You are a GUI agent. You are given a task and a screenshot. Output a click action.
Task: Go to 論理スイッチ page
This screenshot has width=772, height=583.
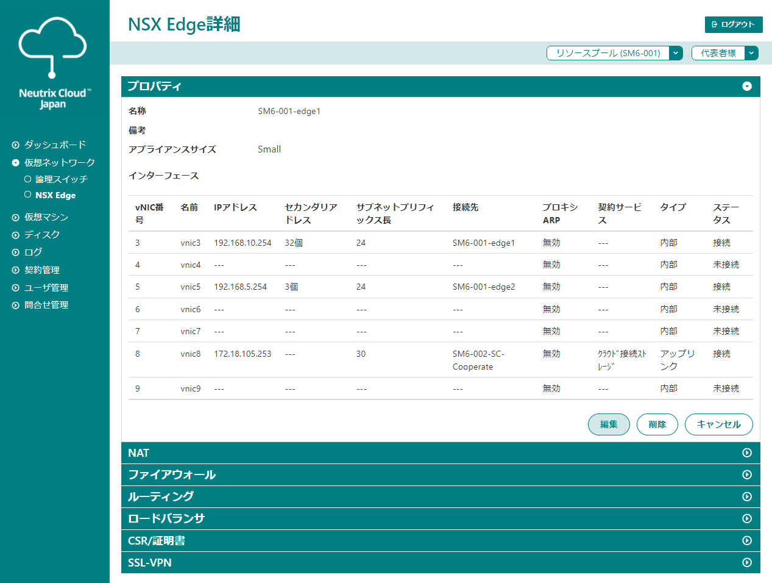point(62,179)
